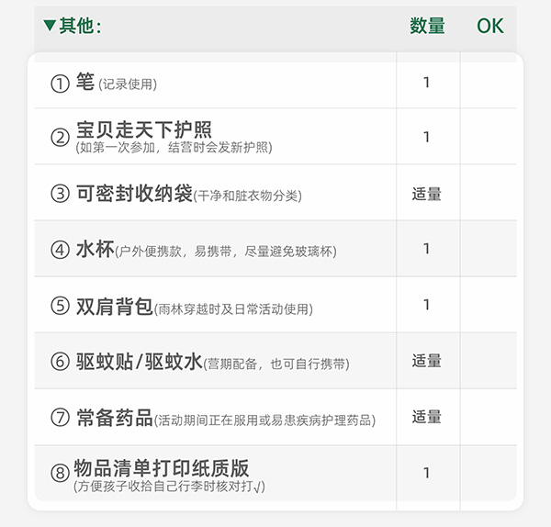This screenshot has width=551, height=527.
Task: Click the circled number 2 icon
Action: click(60, 137)
